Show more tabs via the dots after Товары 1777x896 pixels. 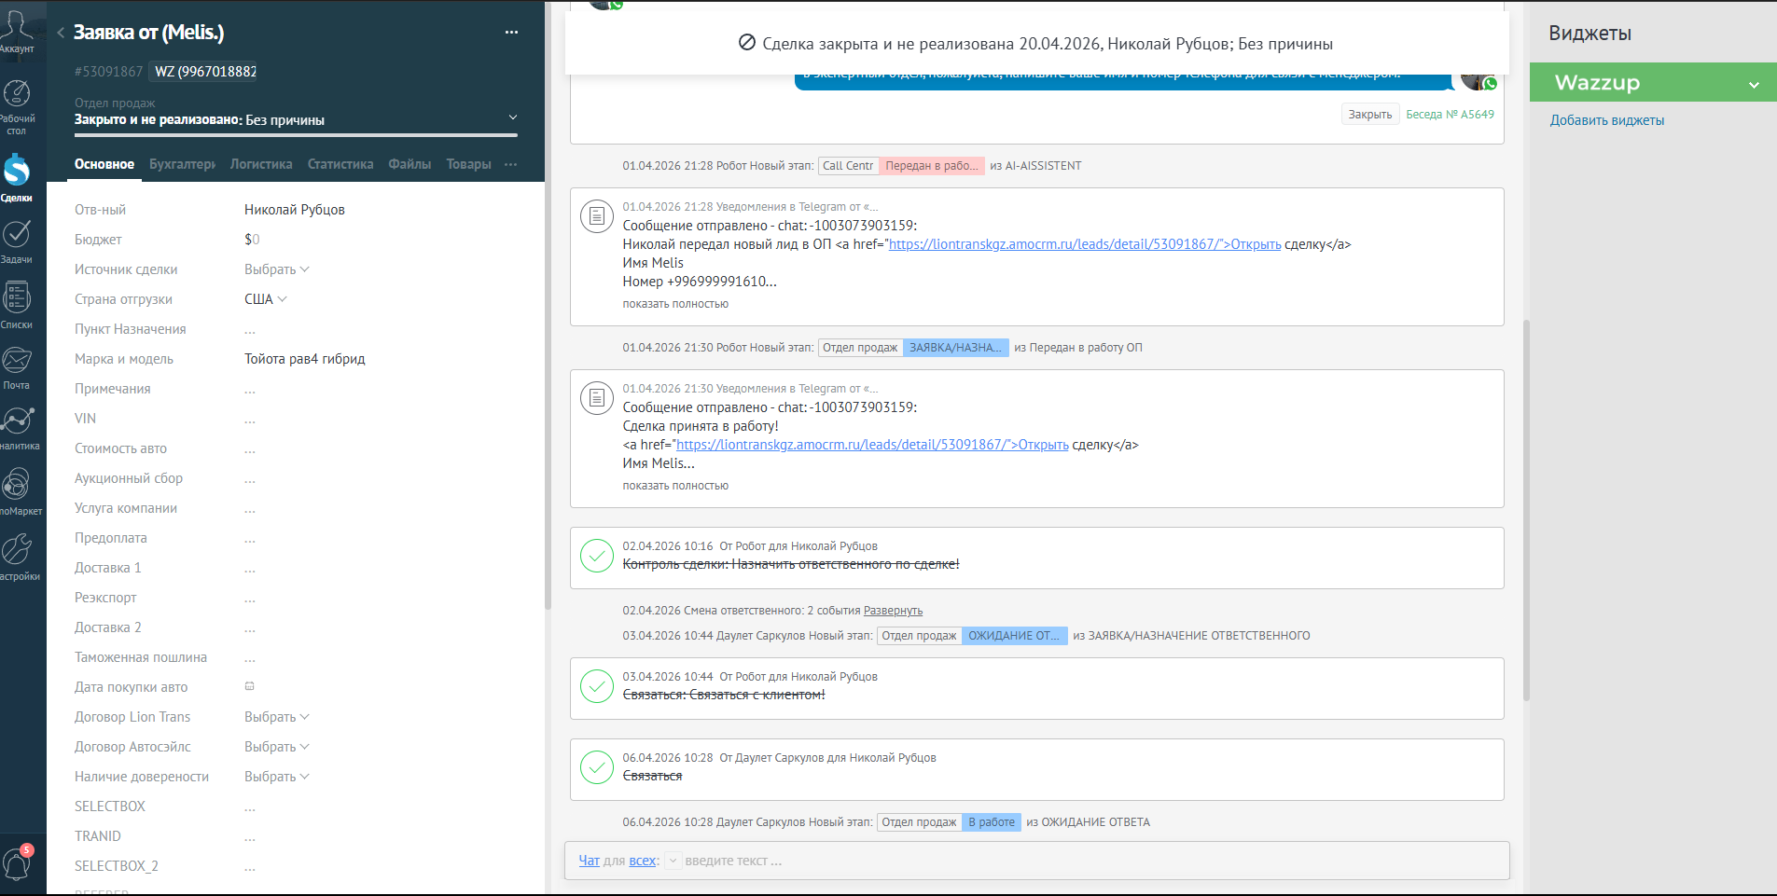(x=510, y=164)
